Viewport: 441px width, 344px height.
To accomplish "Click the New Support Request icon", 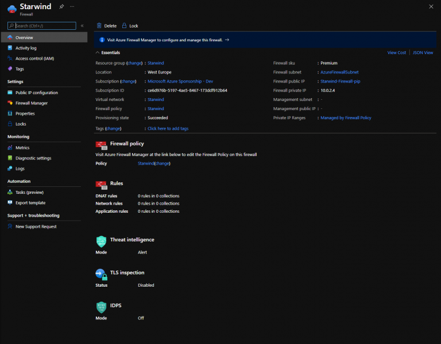I will click(10, 226).
